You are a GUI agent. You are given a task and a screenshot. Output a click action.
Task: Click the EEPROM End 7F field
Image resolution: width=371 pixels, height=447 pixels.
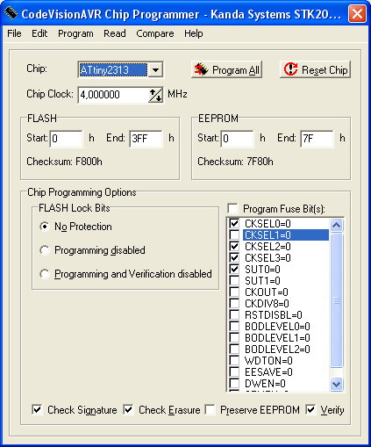(317, 138)
